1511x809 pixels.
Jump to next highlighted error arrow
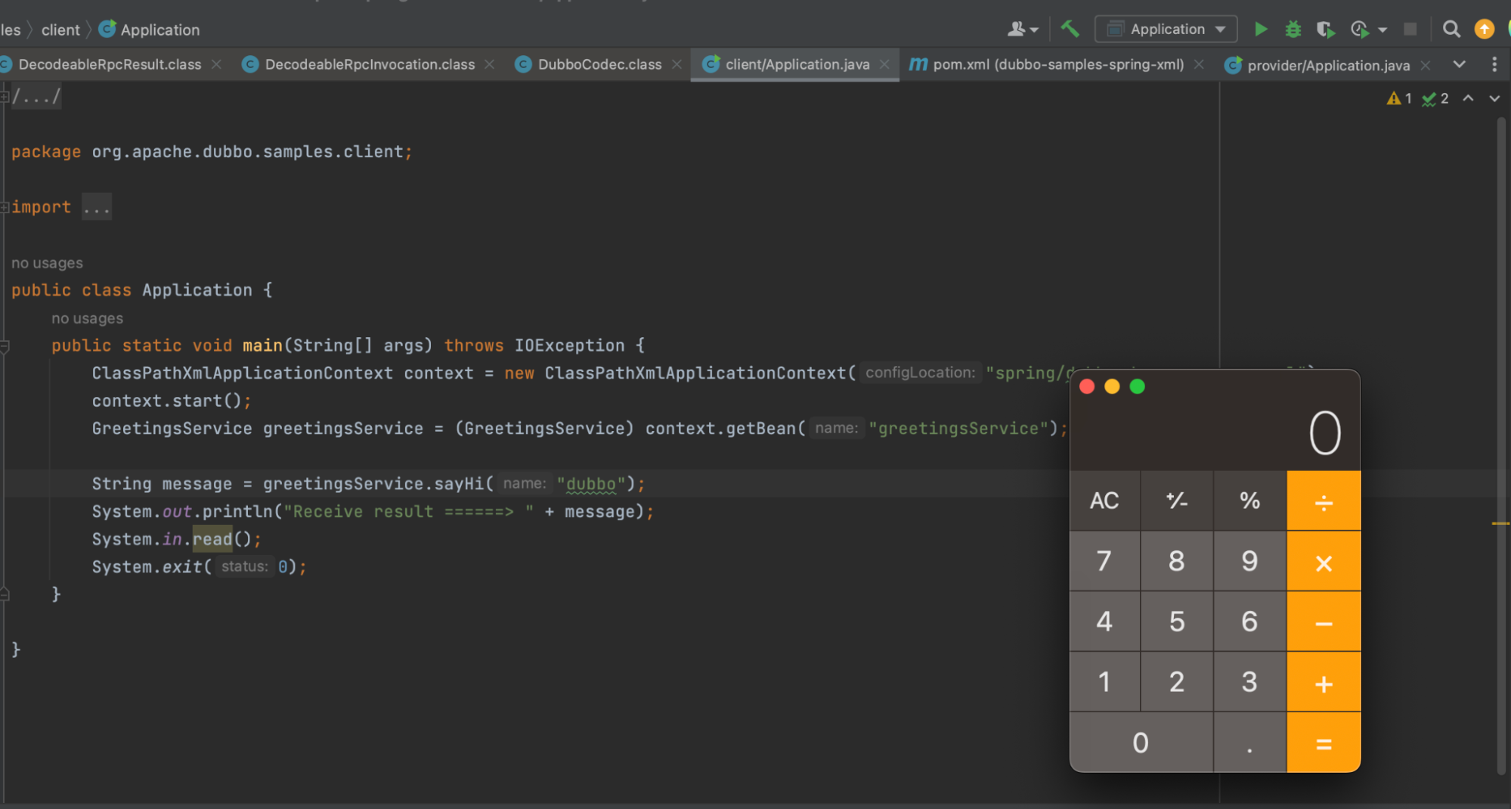(1494, 98)
